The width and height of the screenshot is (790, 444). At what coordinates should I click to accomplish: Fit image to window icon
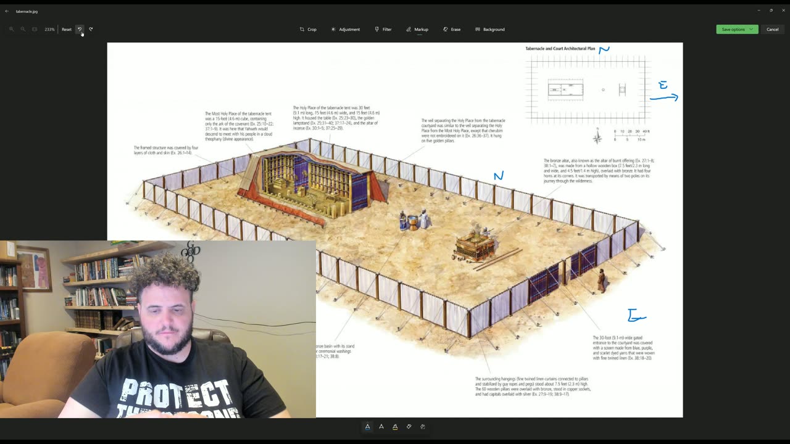(35, 29)
